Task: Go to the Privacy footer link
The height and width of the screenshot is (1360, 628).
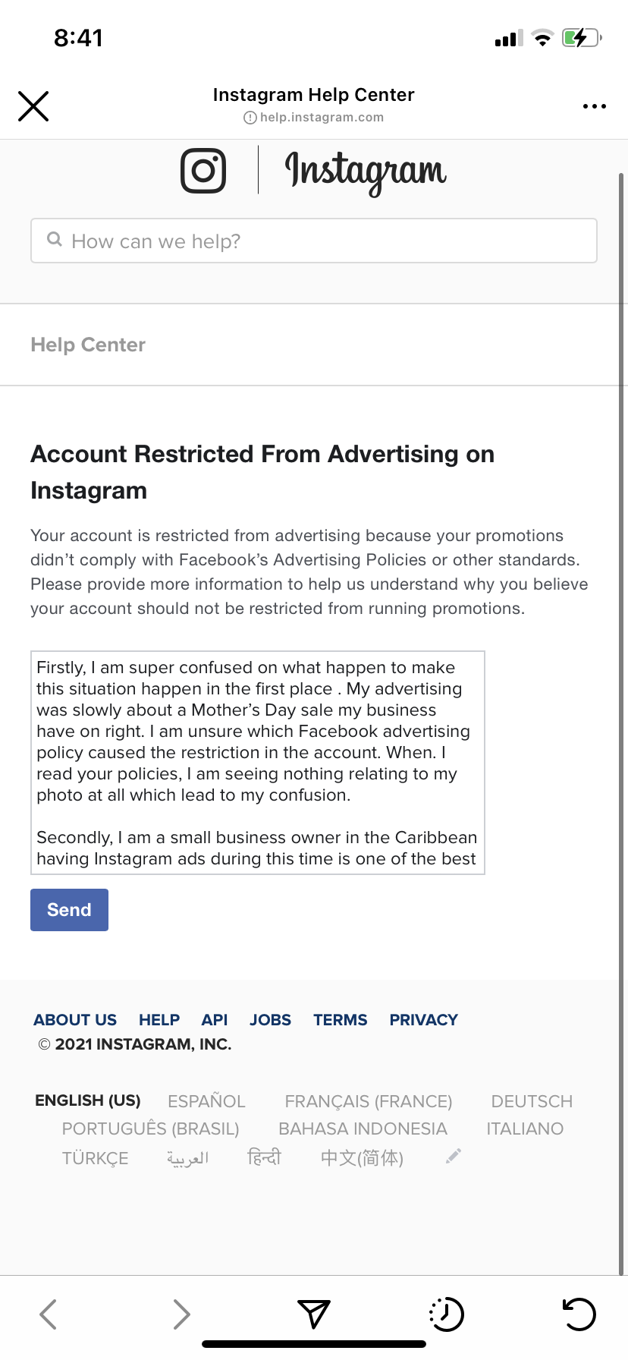Action: [x=423, y=1020]
